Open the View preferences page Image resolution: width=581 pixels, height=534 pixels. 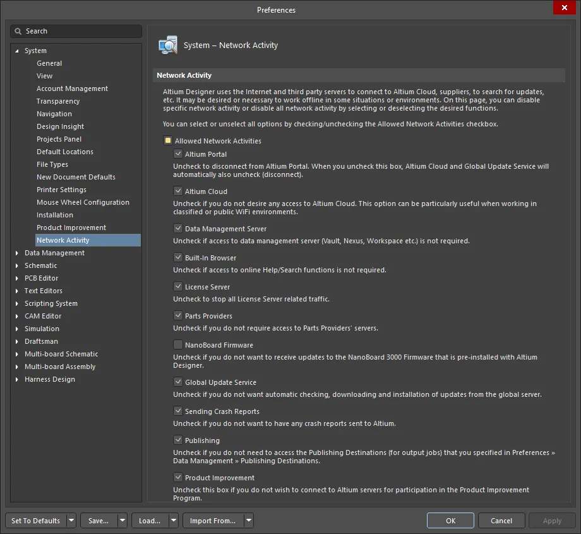(44, 76)
